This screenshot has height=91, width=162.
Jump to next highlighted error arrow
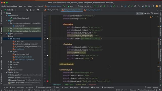click(x=158, y=17)
